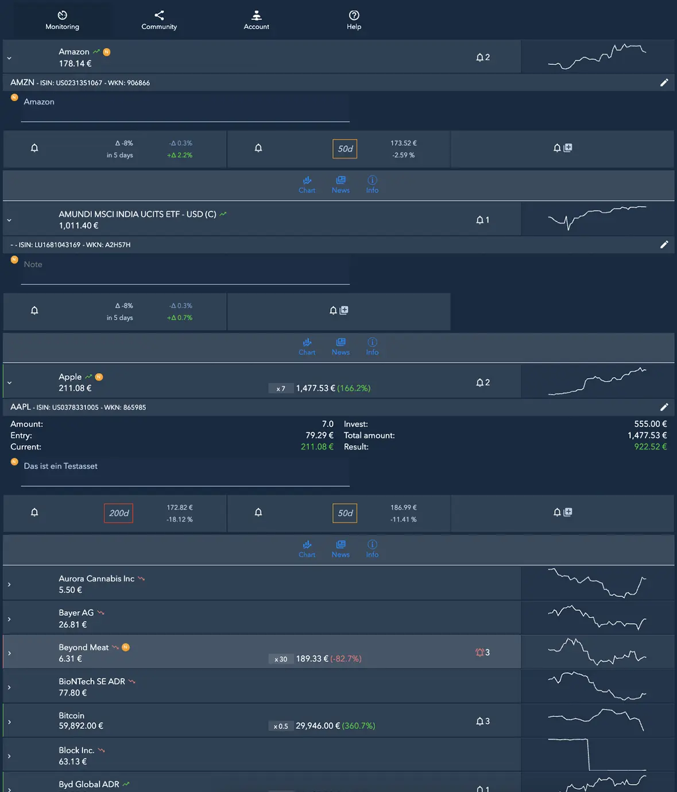Image resolution: width=677 pixels, height=792 pixels.
Task: Click the pencil edit icon for Amazon
Action: coord(664,83)
